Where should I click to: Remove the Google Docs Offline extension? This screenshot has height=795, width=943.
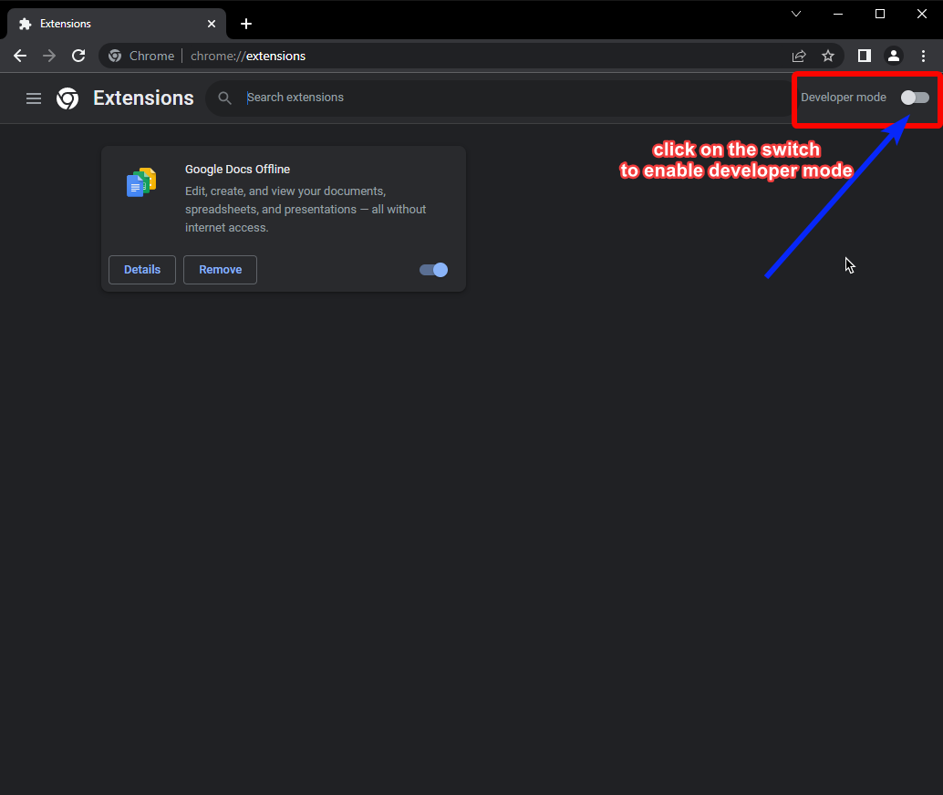click(220, 270)
